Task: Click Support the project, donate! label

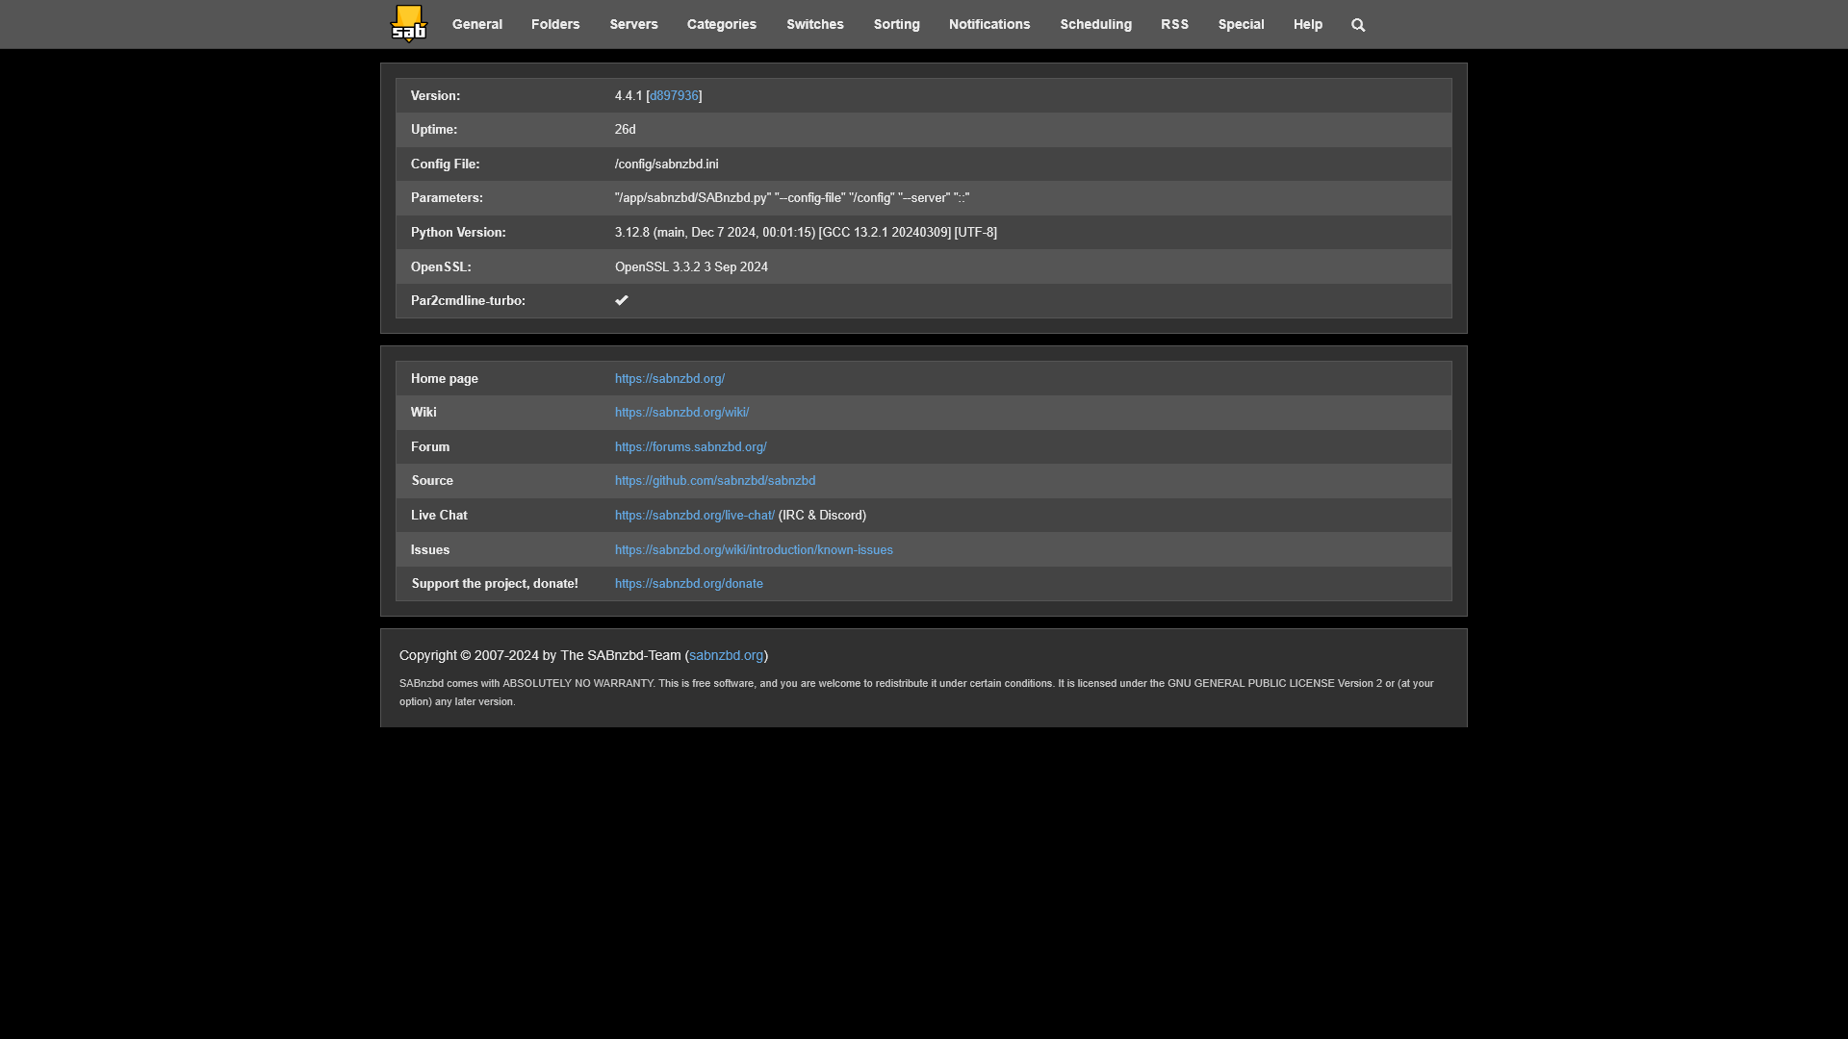Action: coord(495,583)
